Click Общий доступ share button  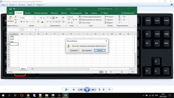pyautogui.click(x=128, y=13)
